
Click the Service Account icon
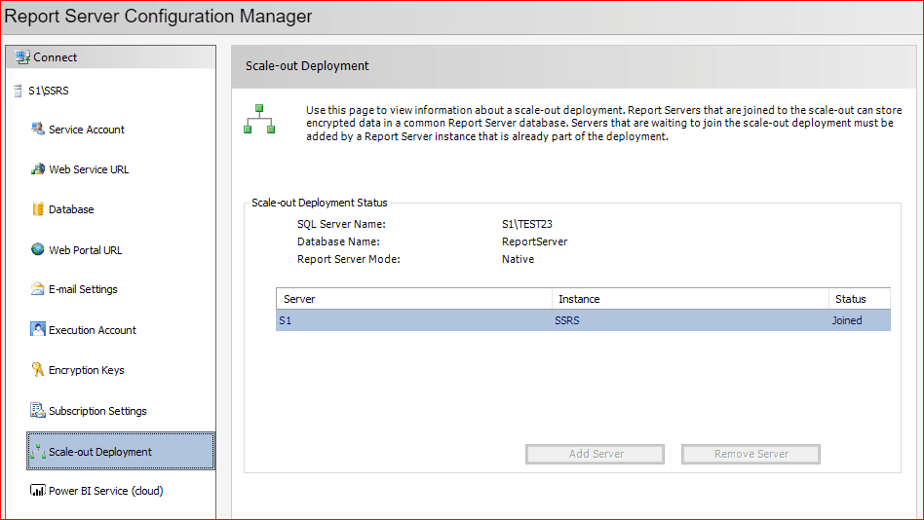[38, 129]
